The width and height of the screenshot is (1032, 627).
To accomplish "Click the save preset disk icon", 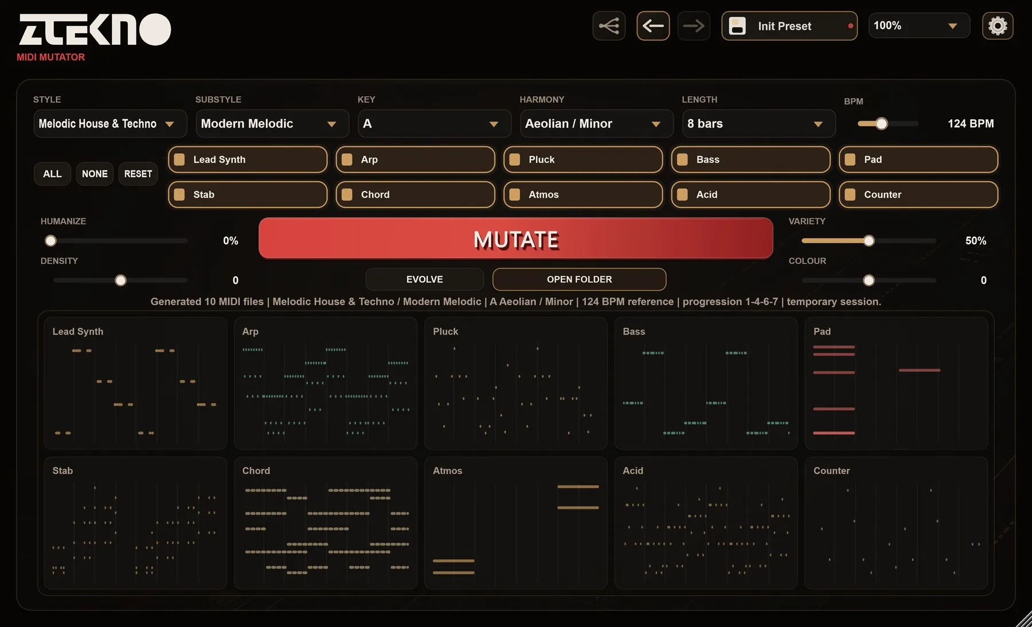I will pyautogui.click(x=737, y=26).
